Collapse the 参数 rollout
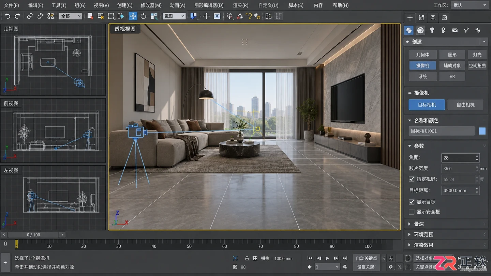Viewport: 491px width, 276px height. tap(446, 146)
